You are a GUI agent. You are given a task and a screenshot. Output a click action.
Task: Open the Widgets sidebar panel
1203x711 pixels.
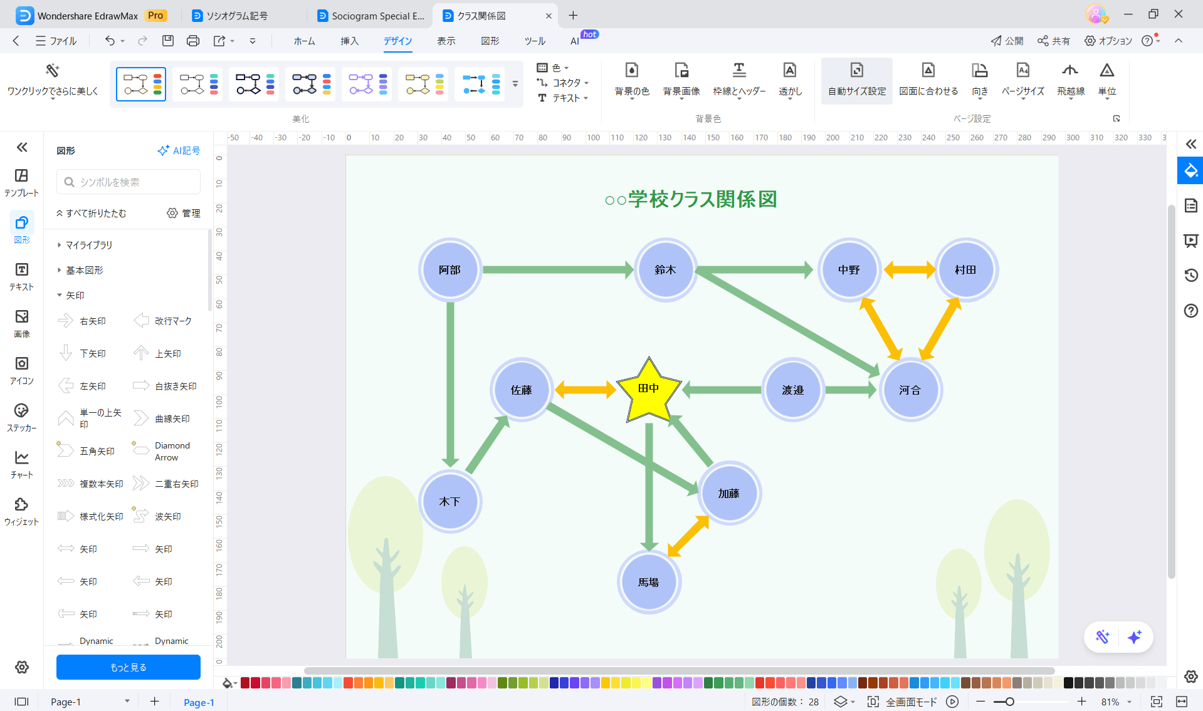pos(22,511)
